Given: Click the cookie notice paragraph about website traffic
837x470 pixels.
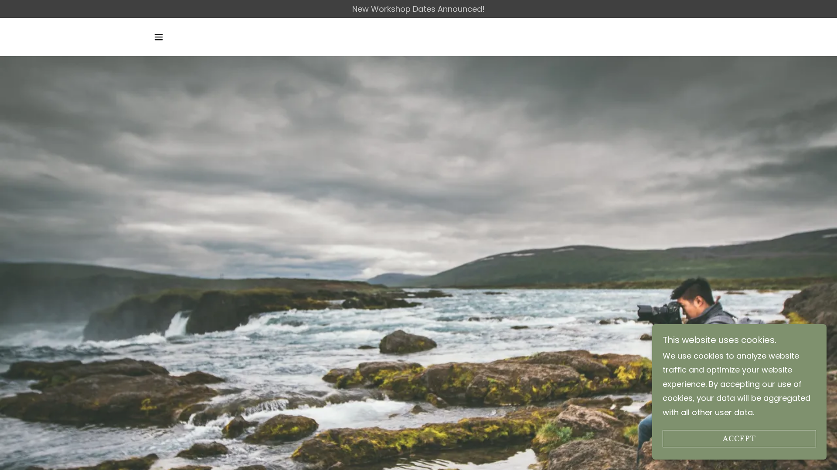Looking at the screenshot, I should click(x=737, y=384).
